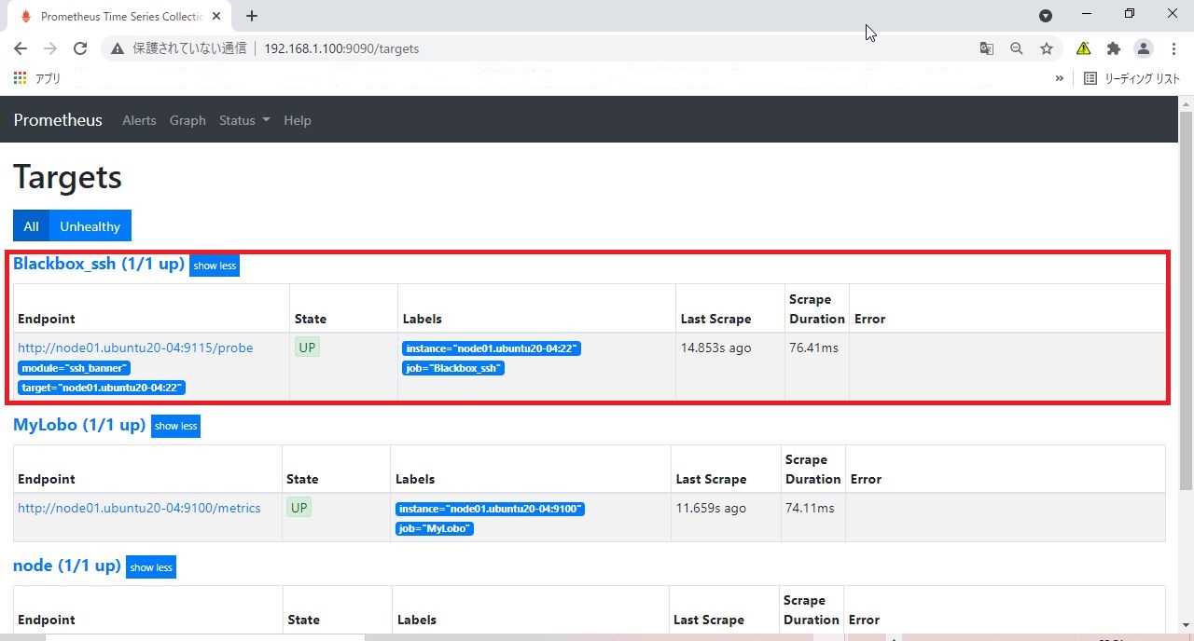
Task: Select the Unhealthy targets filter
Action: pos(90,226)
